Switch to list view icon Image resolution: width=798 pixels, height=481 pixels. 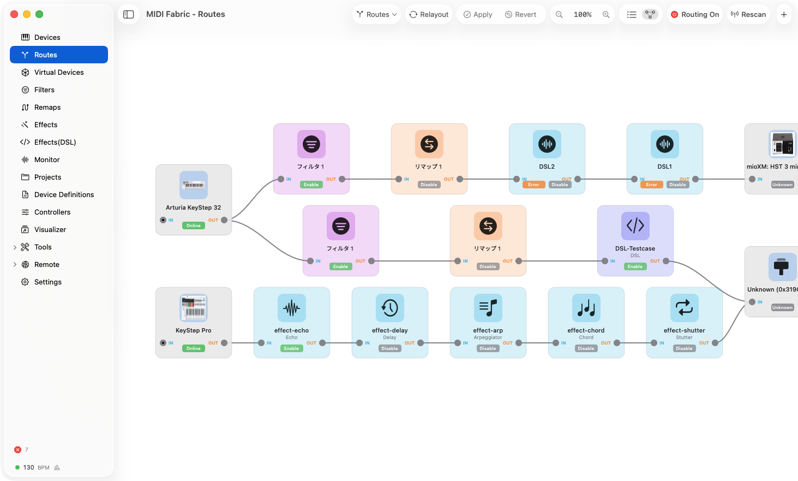tap(632, 15)
